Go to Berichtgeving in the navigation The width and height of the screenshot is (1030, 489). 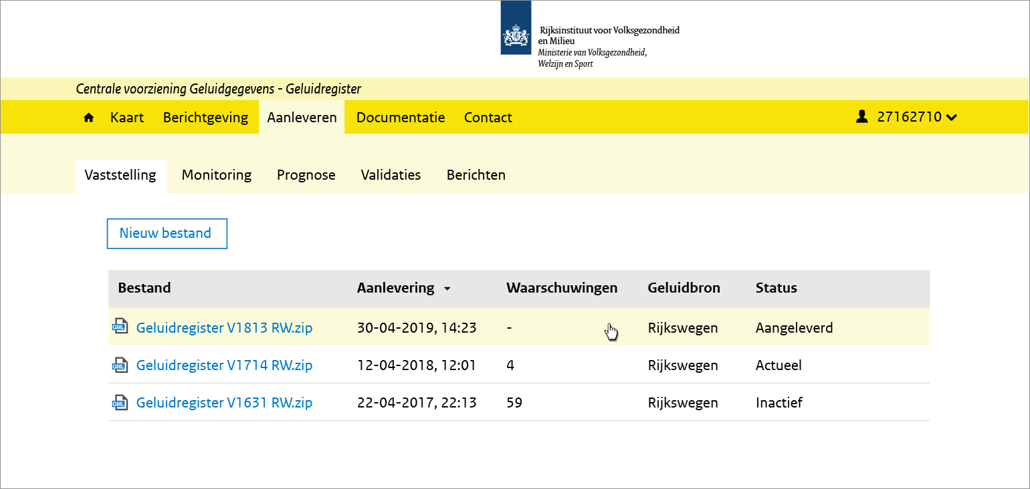point(205,118)
